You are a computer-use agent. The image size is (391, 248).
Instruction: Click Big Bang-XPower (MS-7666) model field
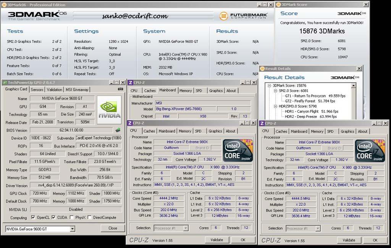(186, 109)
